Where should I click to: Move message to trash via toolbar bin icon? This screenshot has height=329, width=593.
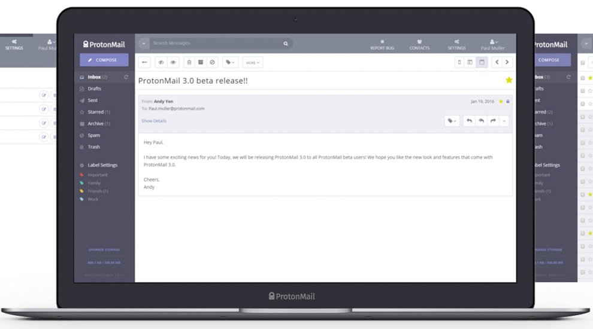point(189,62)
